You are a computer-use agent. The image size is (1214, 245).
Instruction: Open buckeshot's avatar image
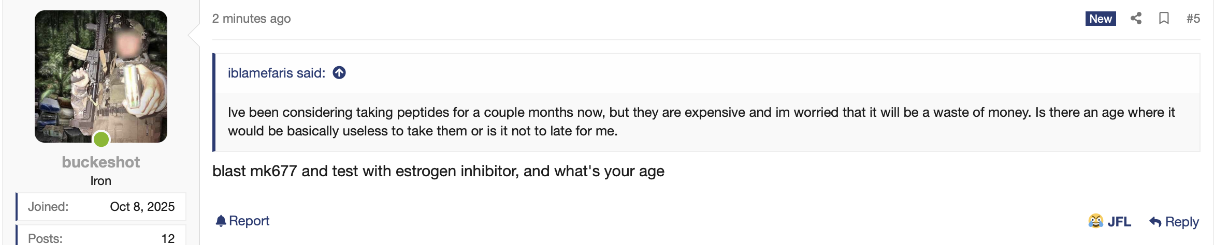101,76
